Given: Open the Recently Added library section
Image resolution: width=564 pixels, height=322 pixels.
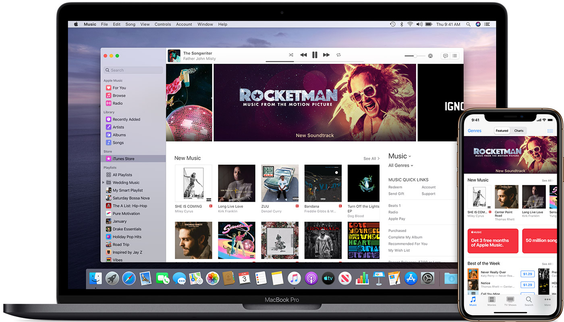Looking at the screenshot, I should [126, 119].
